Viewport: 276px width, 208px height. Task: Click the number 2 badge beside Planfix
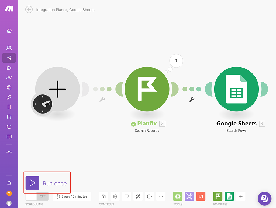pyautogui.click(x=162, y=124)
